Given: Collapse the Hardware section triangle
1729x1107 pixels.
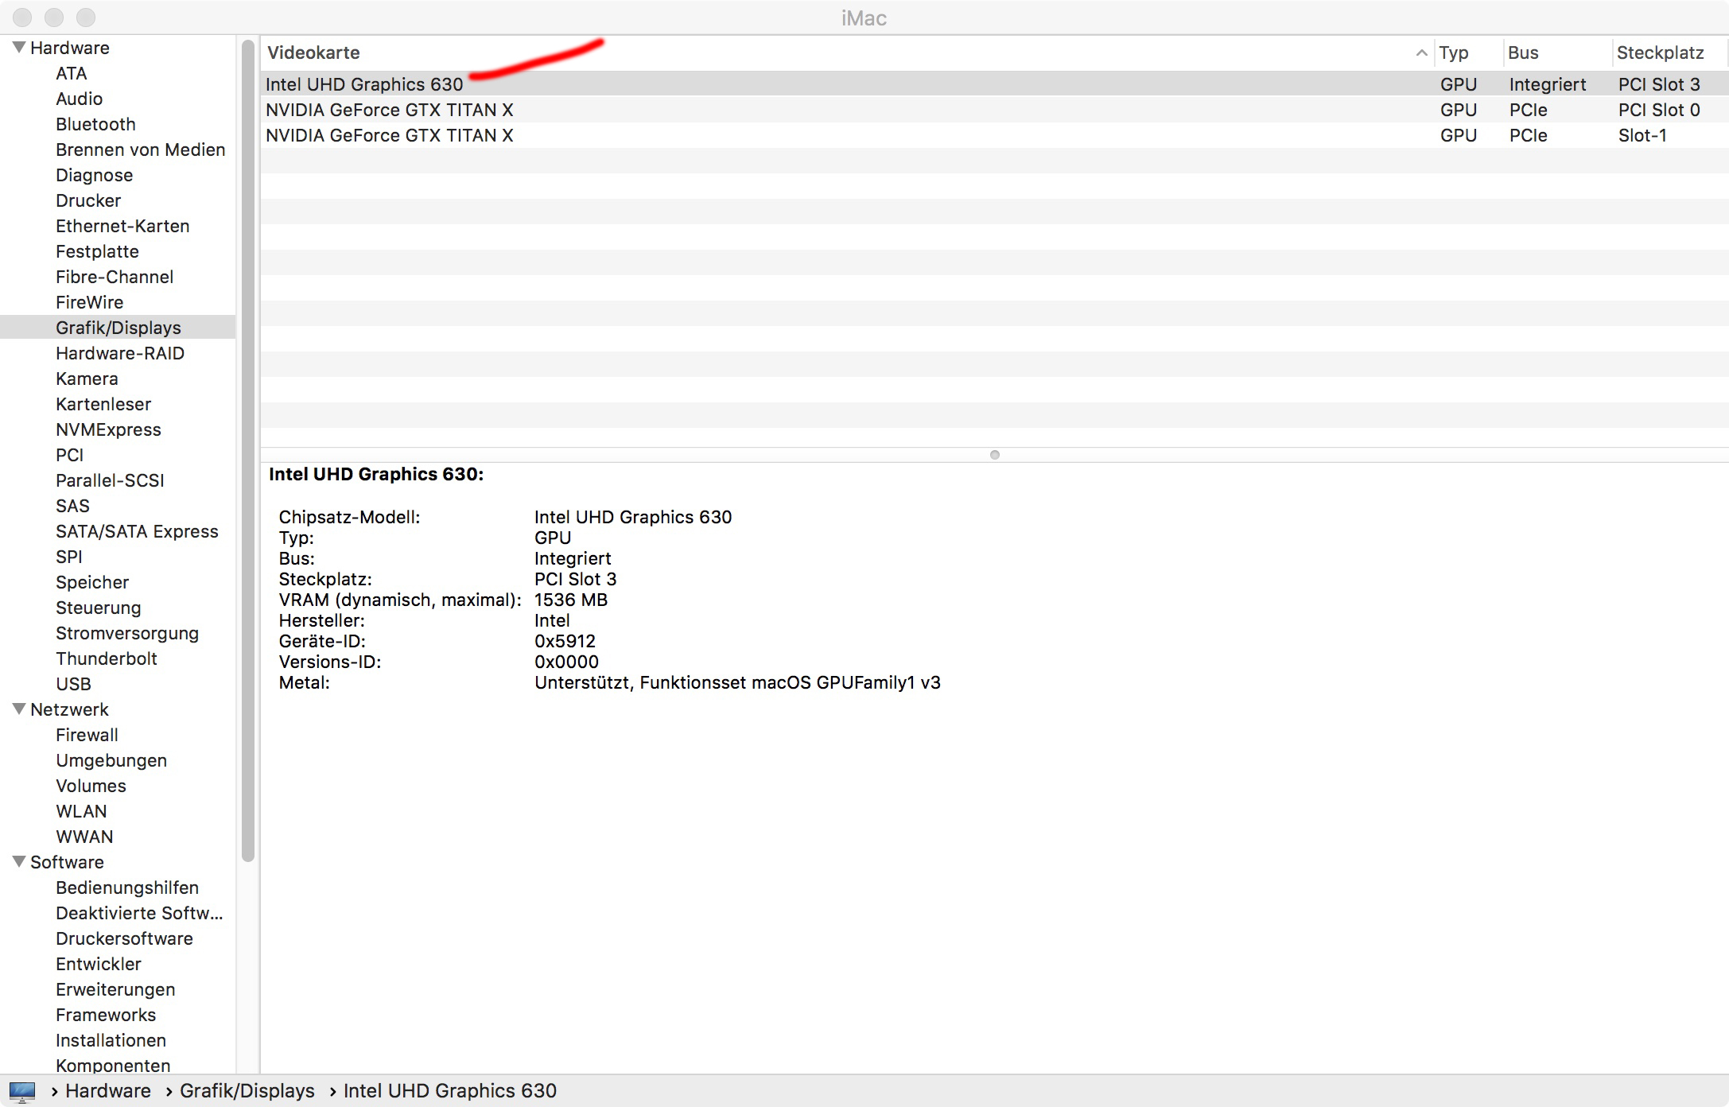Looking at the screenshot, I should pyautogui.click(x=19, y=48).
